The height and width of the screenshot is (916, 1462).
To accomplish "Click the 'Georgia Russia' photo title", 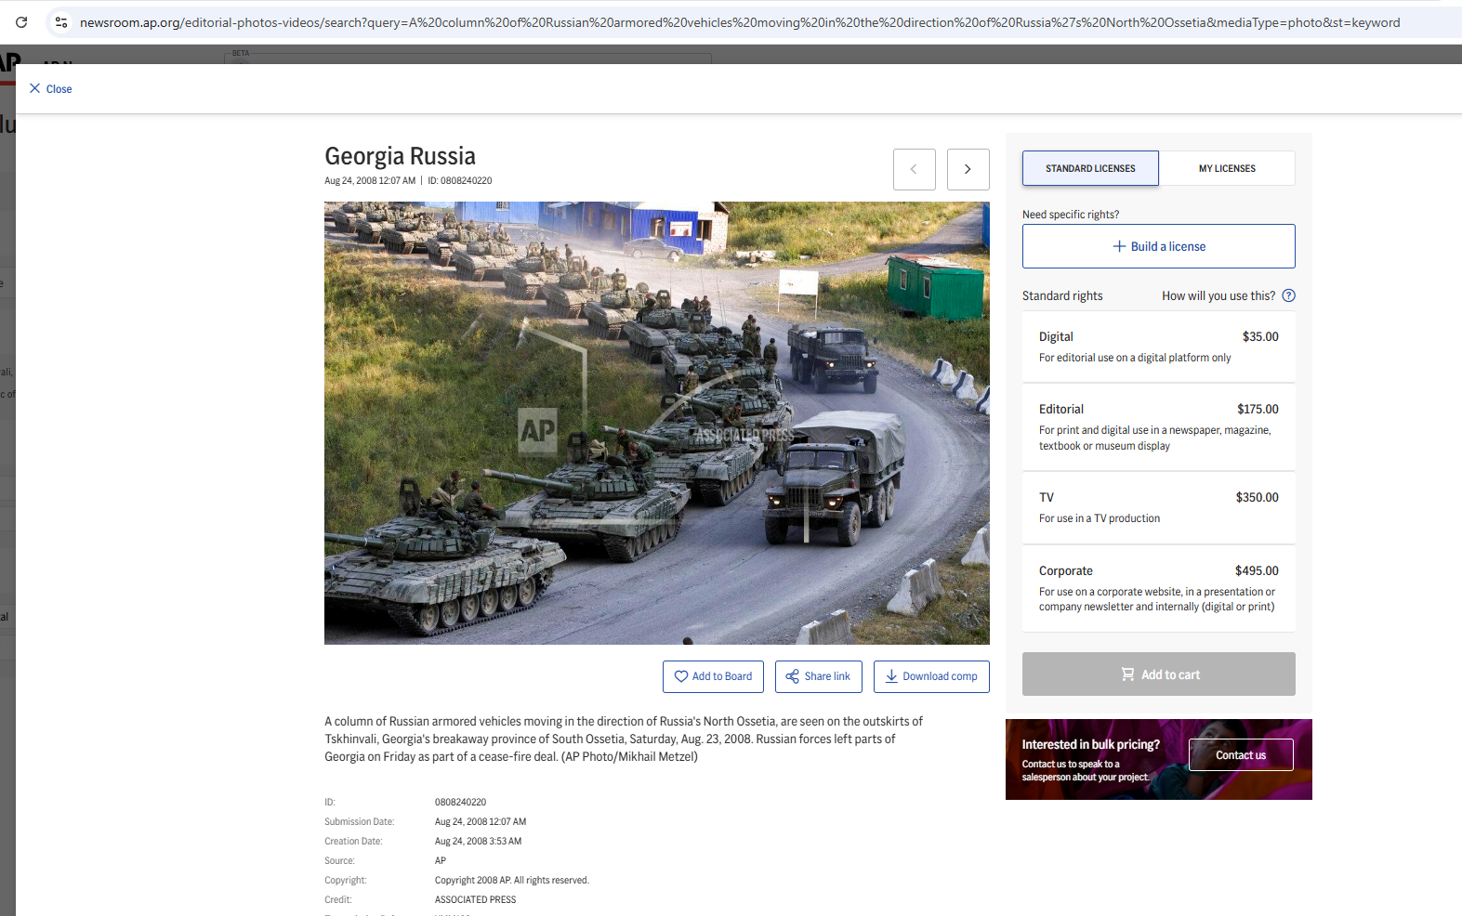I will [400, 156].
